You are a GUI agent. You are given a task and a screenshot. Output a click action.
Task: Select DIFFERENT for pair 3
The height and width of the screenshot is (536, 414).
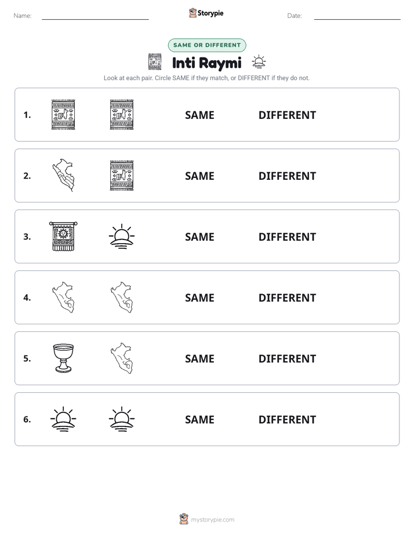pos(287,237)
